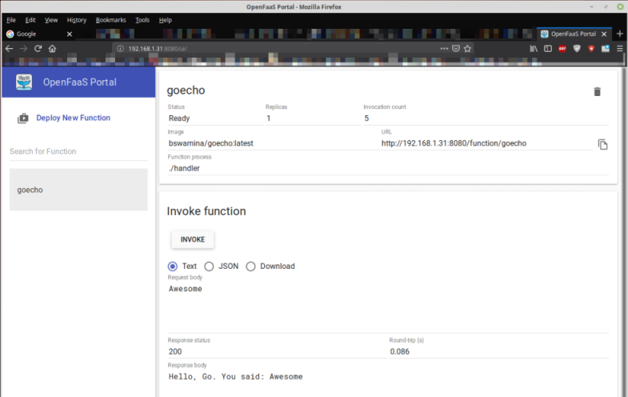Click the 0.086 round-trip value
The width and height of the screenshot is (628, 397).
[400, 351]
